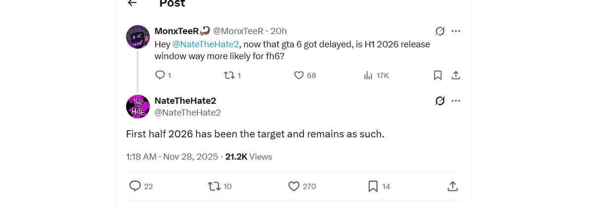Open Grok icon on MonxTeeR's post
The height and width of the screenshot is (206, 593).
pos(440,31)
